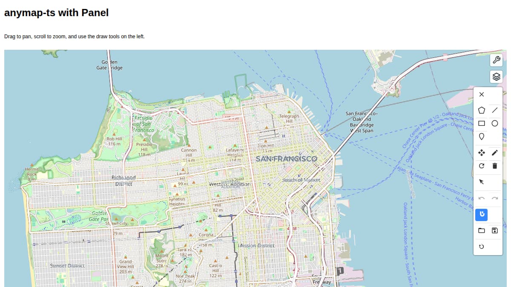Click the reset icon at toolbar bottom

(482, 247)
